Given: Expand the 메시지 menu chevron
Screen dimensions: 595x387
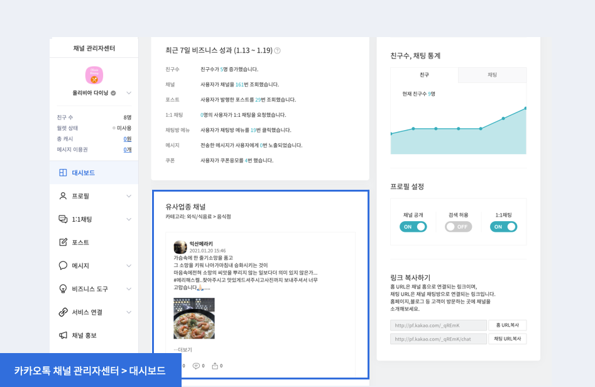Looking at the screenshot, I should pos(129,266).
